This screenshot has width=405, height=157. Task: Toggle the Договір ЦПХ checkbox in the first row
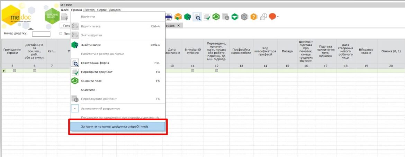coord(35,71)
